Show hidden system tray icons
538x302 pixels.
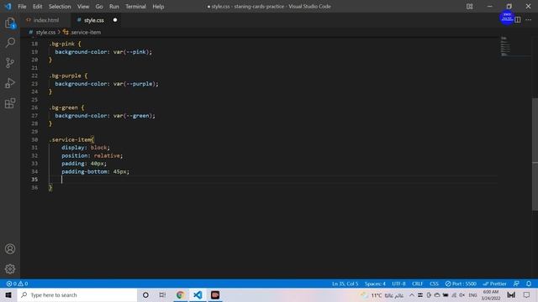point(412,294)
